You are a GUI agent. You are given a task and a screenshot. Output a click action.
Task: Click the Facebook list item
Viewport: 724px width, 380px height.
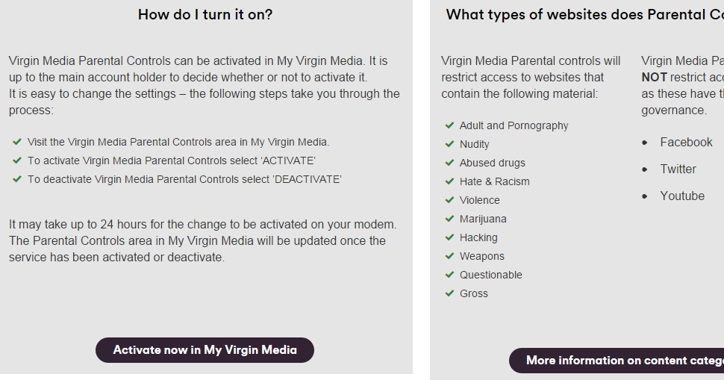point(686,143)
